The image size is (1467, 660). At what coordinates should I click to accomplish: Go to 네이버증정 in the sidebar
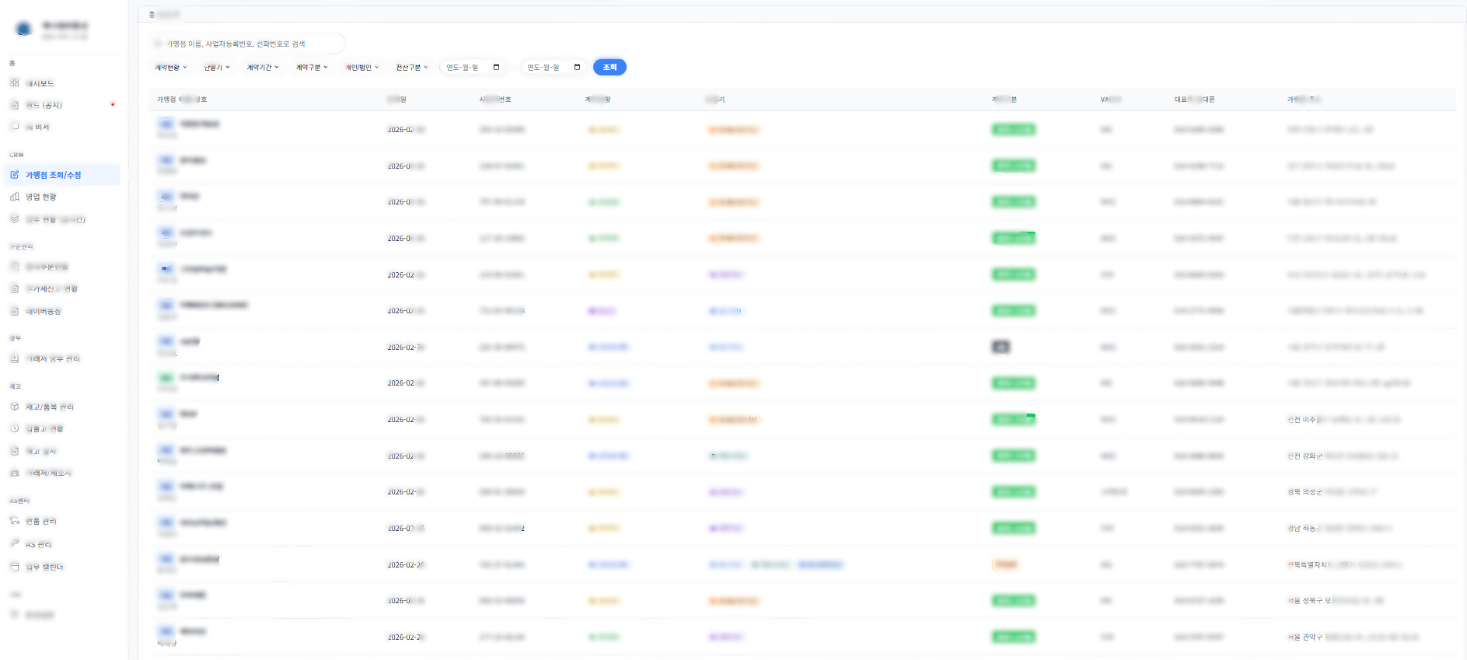(44, 312)
